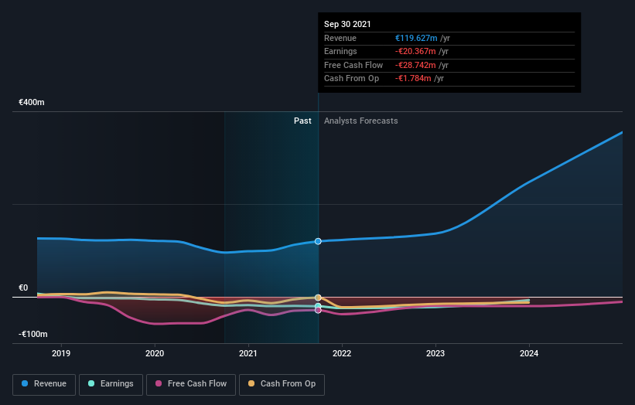Viewport: 635px width, 405px height.
Task: Click the -€20.367m earnings value
Action: point(415,51)
